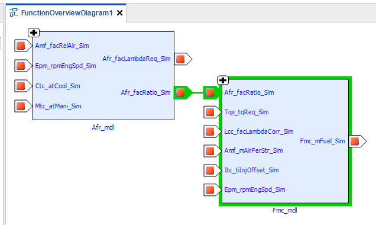The image size is (376, 225).
Task: Click the Tqs_tqReq_Sim input port icon
Action: 212,112
